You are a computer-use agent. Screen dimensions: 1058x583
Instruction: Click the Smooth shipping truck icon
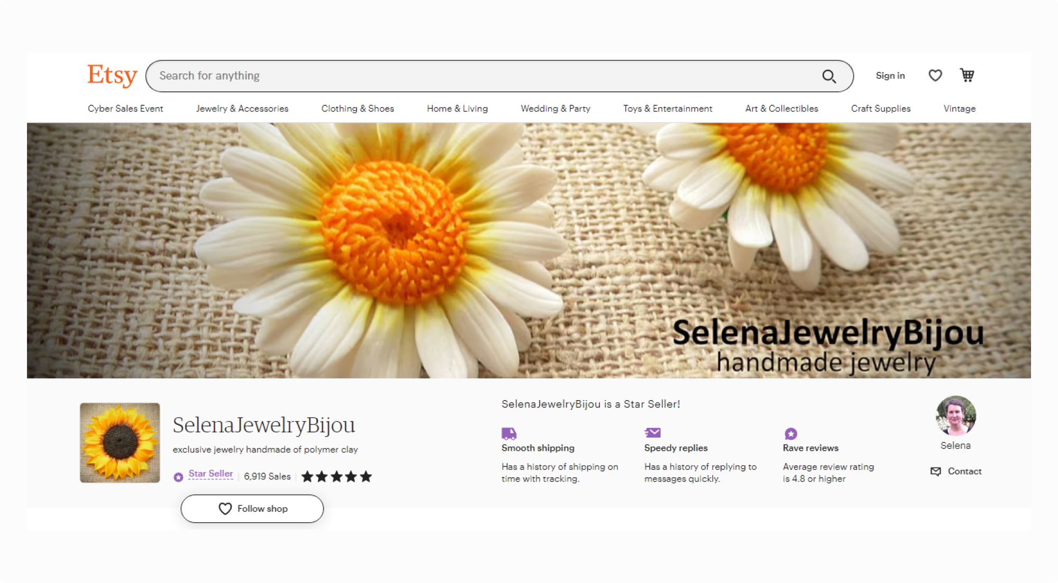point(509,433)
